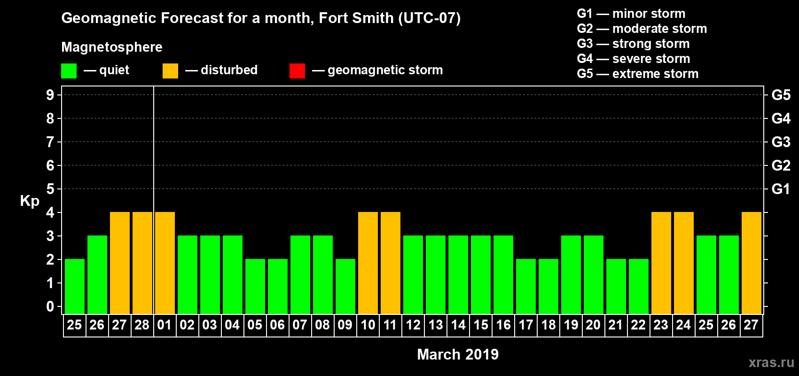Click the G4 label on right axis
The image size is (799, 376).
[x=781, y=118]
